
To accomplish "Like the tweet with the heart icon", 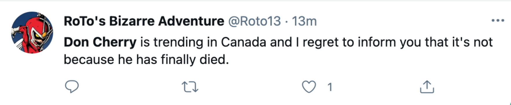I will point(309,87).
